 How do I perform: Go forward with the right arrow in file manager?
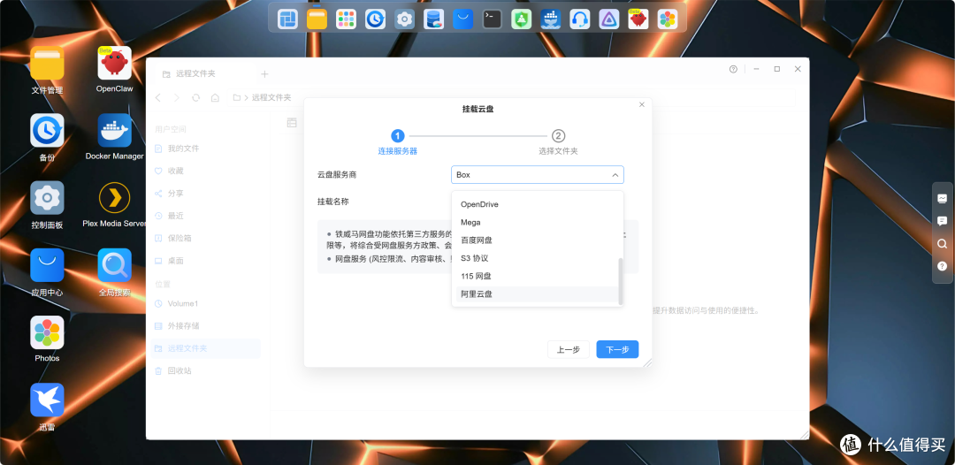[x=177, y=97]
